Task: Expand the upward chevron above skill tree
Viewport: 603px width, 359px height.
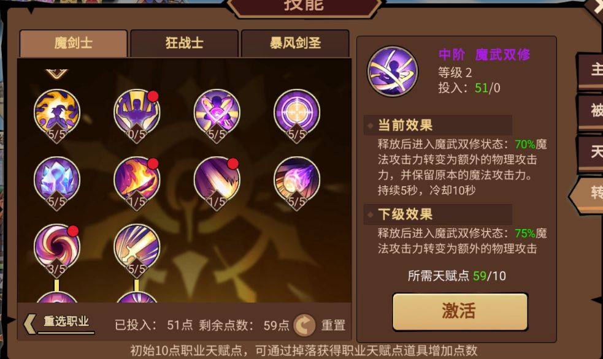Action: (x=56, y=74)
